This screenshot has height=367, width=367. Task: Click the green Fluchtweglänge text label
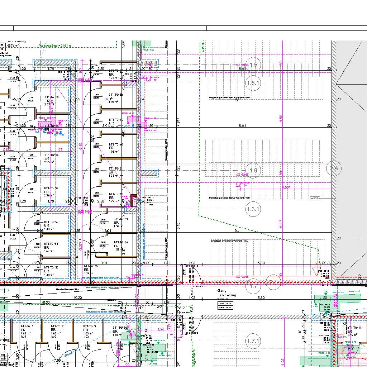coord(55,46)
